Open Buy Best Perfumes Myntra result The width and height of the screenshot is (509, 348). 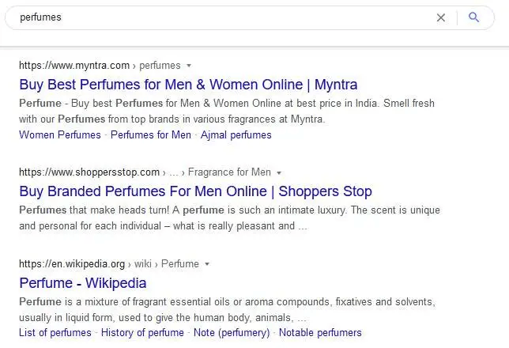coord(188,85)
